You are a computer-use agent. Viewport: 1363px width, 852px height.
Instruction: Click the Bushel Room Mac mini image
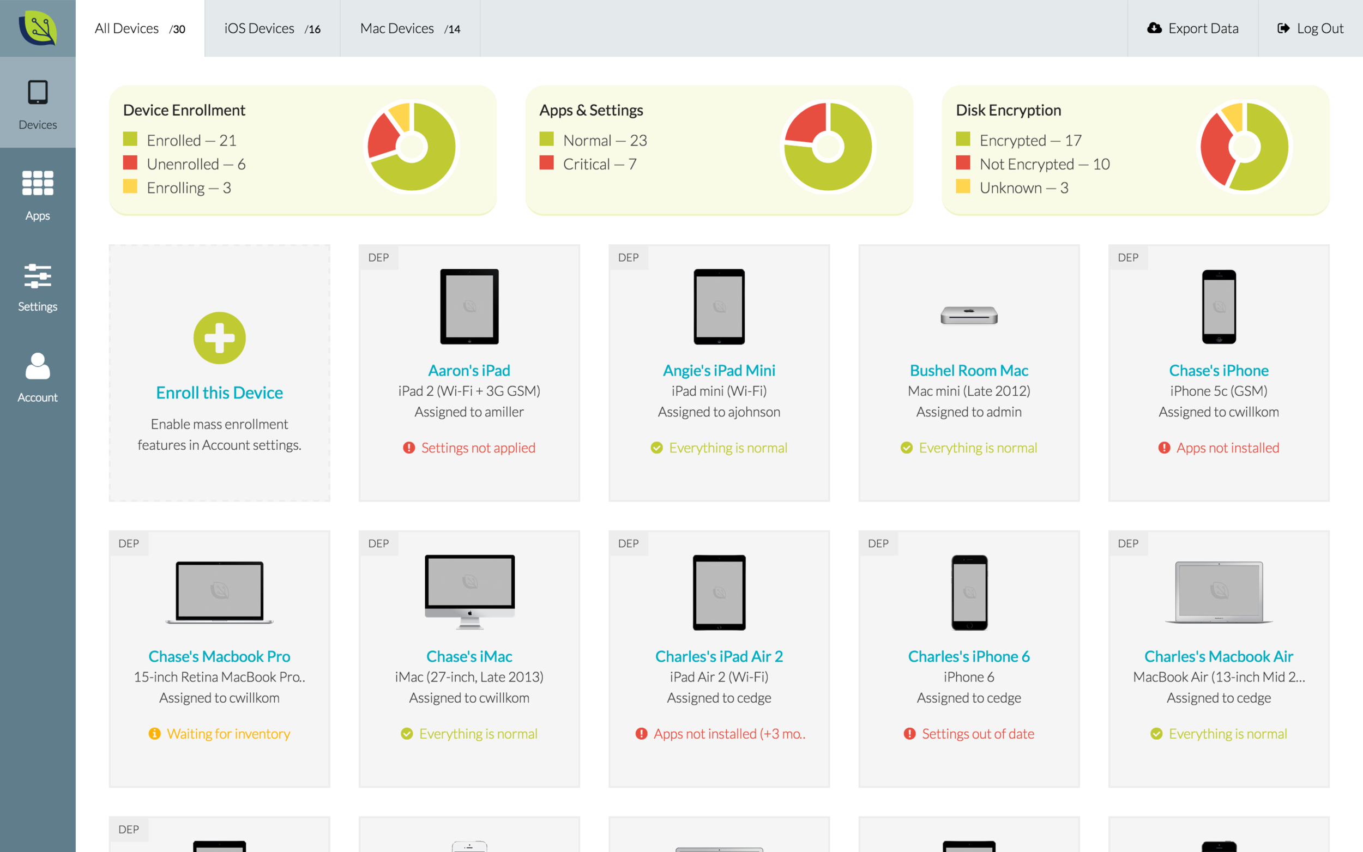(x=969, y=315)
